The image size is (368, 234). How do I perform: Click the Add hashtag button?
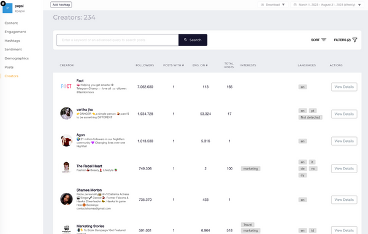[x=61, y=5]
